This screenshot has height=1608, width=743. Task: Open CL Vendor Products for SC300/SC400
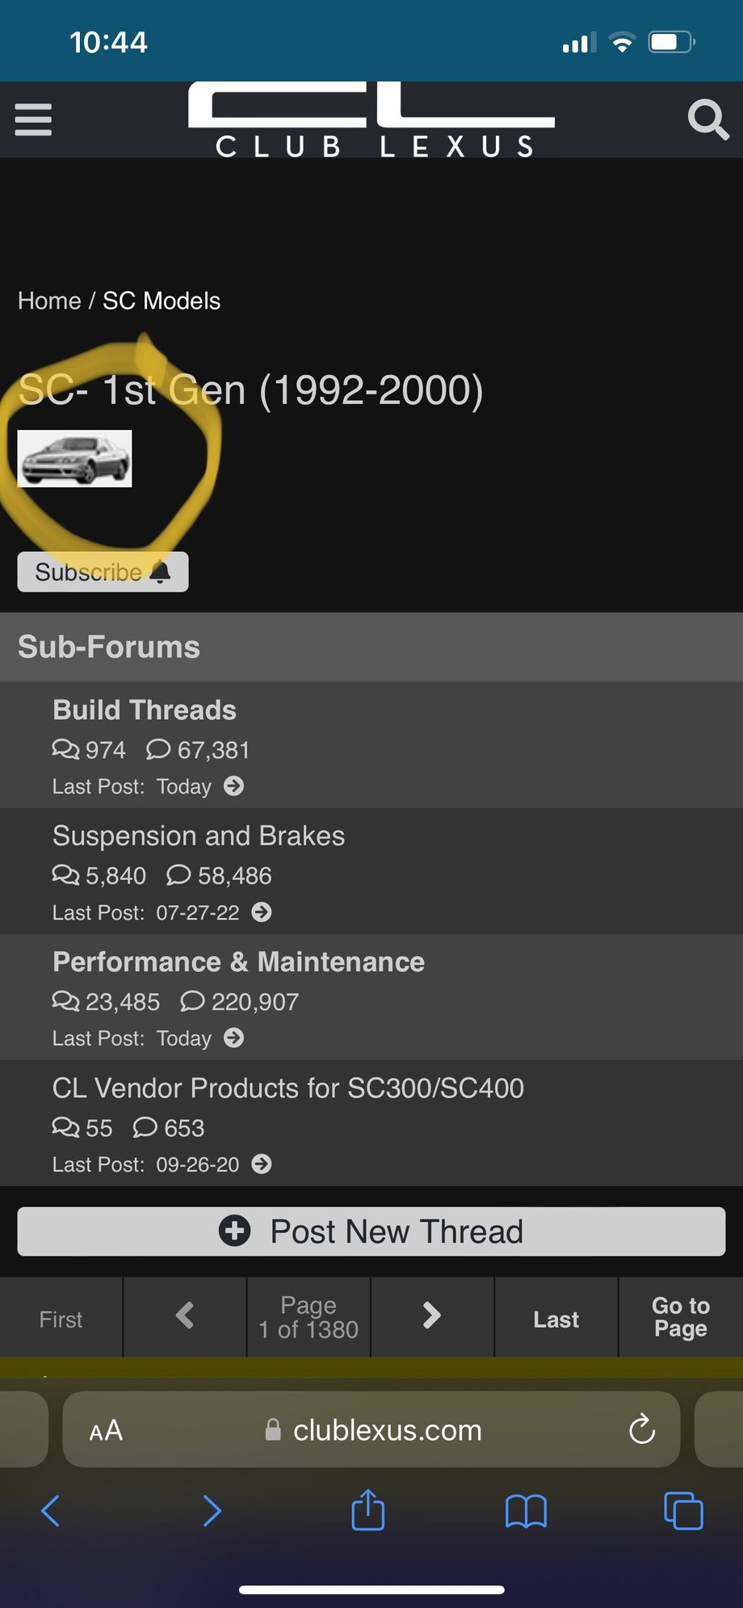pos(288,1088)
